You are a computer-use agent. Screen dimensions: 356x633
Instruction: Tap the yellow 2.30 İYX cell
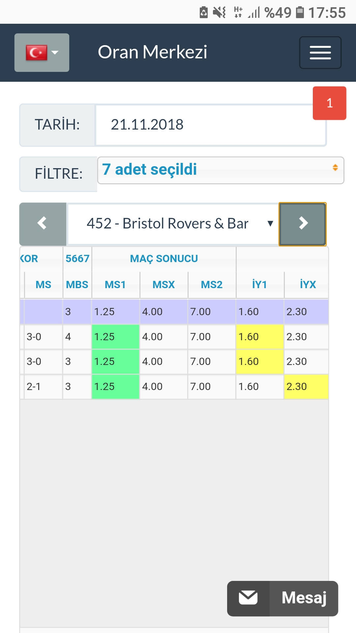click(x=306, y=386)
